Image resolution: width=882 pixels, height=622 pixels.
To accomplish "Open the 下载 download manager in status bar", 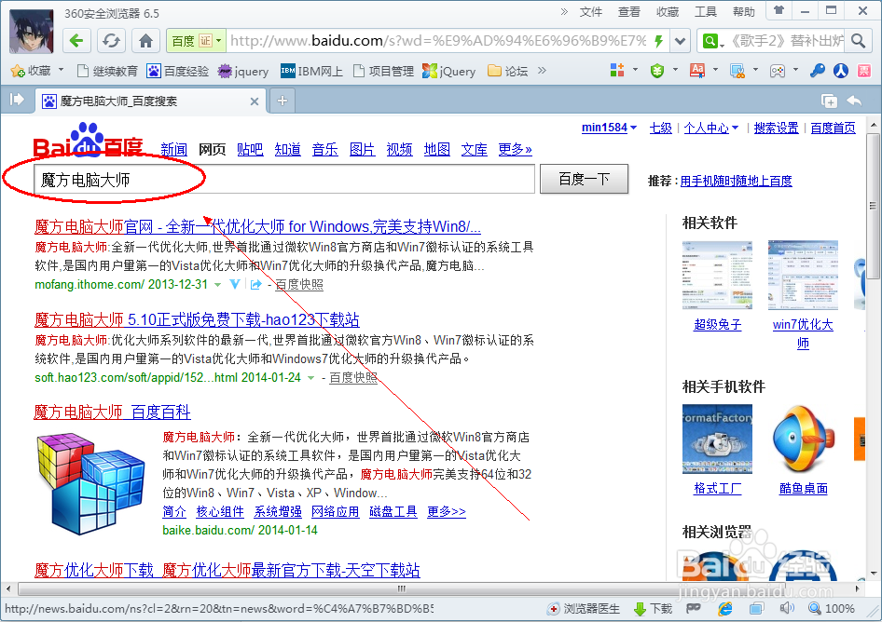I will tap(653, 609).
